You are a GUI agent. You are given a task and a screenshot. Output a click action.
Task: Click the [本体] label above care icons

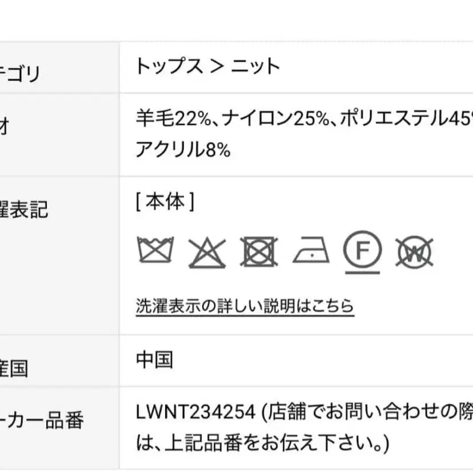(165, 202)
